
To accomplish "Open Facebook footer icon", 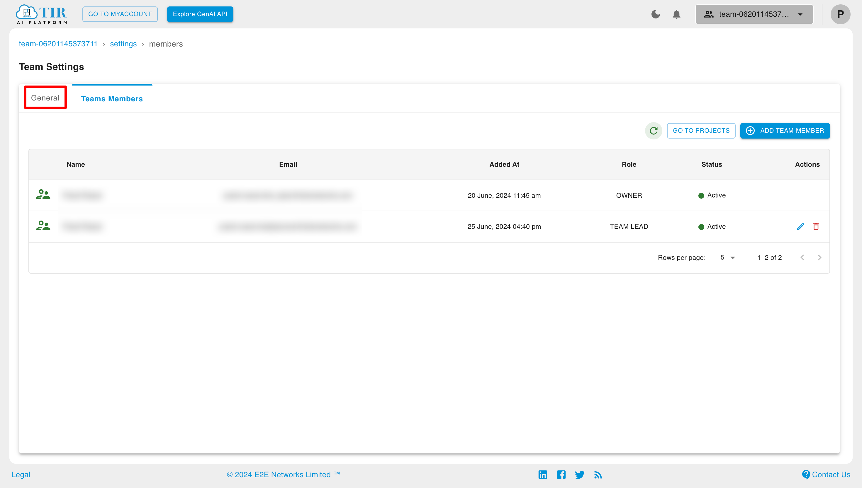I will [x=561, y=475].
